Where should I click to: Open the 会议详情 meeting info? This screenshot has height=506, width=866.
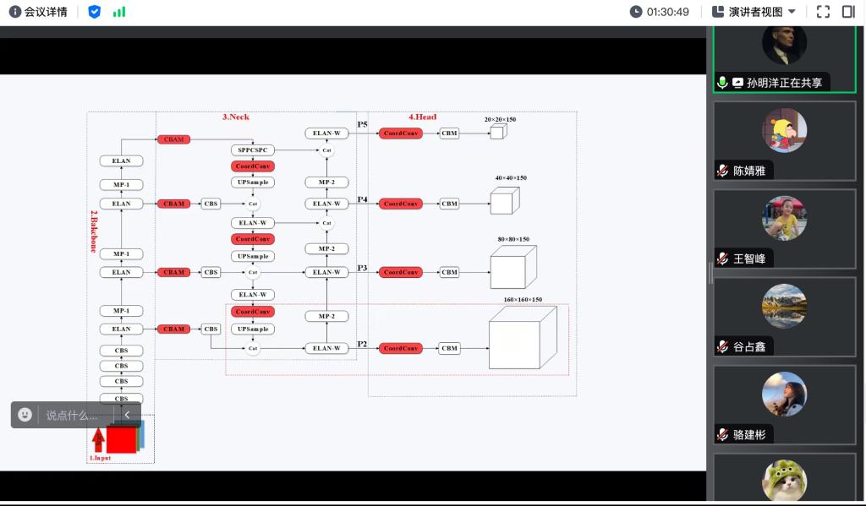[38, 12]
